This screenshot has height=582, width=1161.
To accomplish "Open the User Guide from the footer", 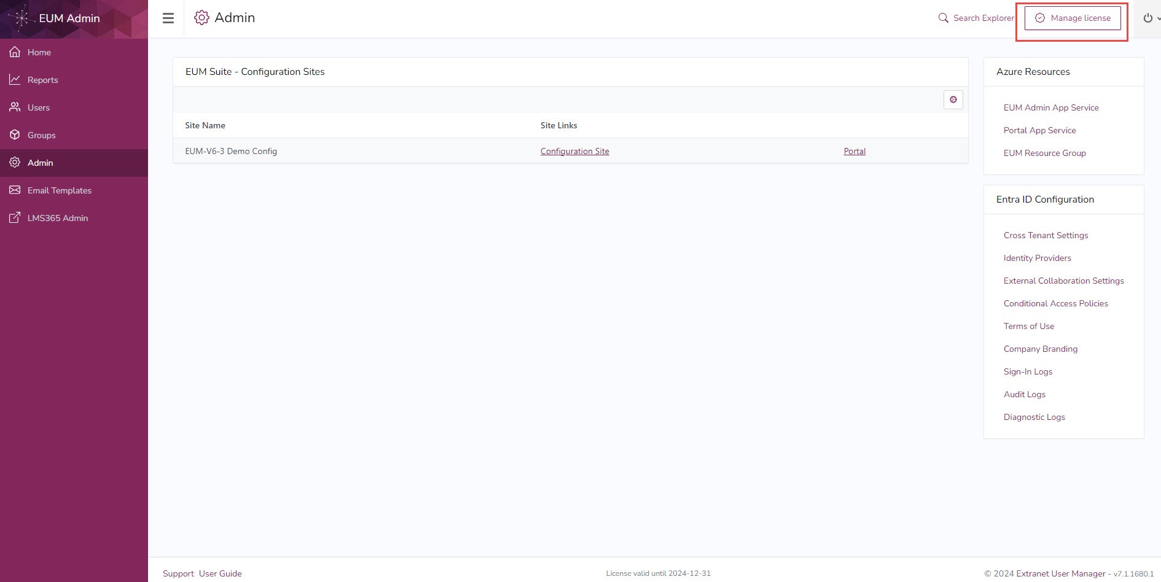I will pos(220,573).
